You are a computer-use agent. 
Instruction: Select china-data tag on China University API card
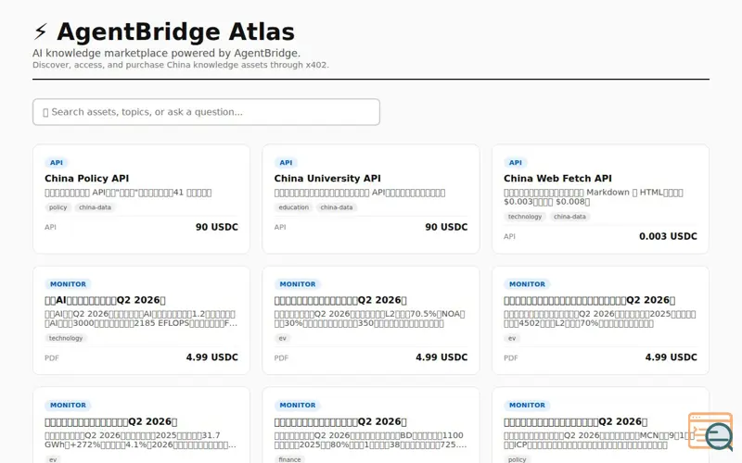click(337, 207)
